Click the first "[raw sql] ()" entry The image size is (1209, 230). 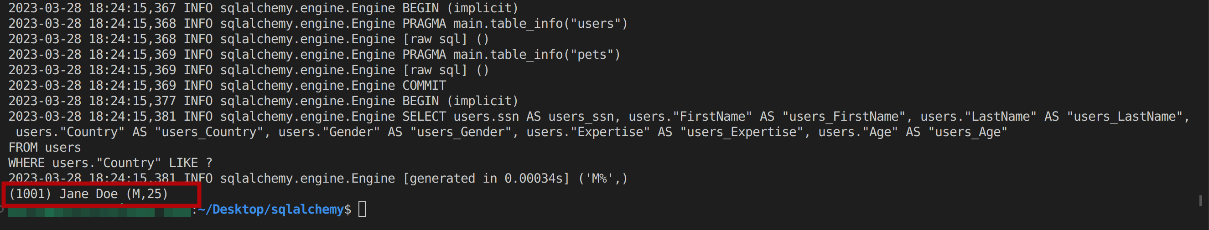point(446,39)
